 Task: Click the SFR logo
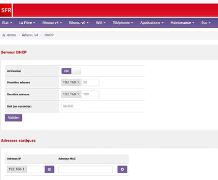(x=6, y=10)
